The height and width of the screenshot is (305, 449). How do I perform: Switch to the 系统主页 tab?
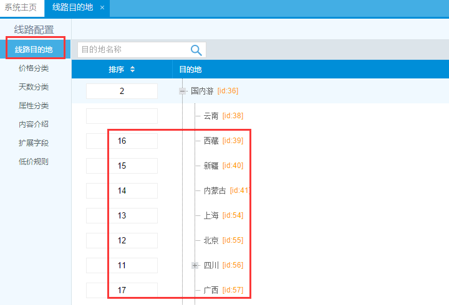tap(21, 8)
